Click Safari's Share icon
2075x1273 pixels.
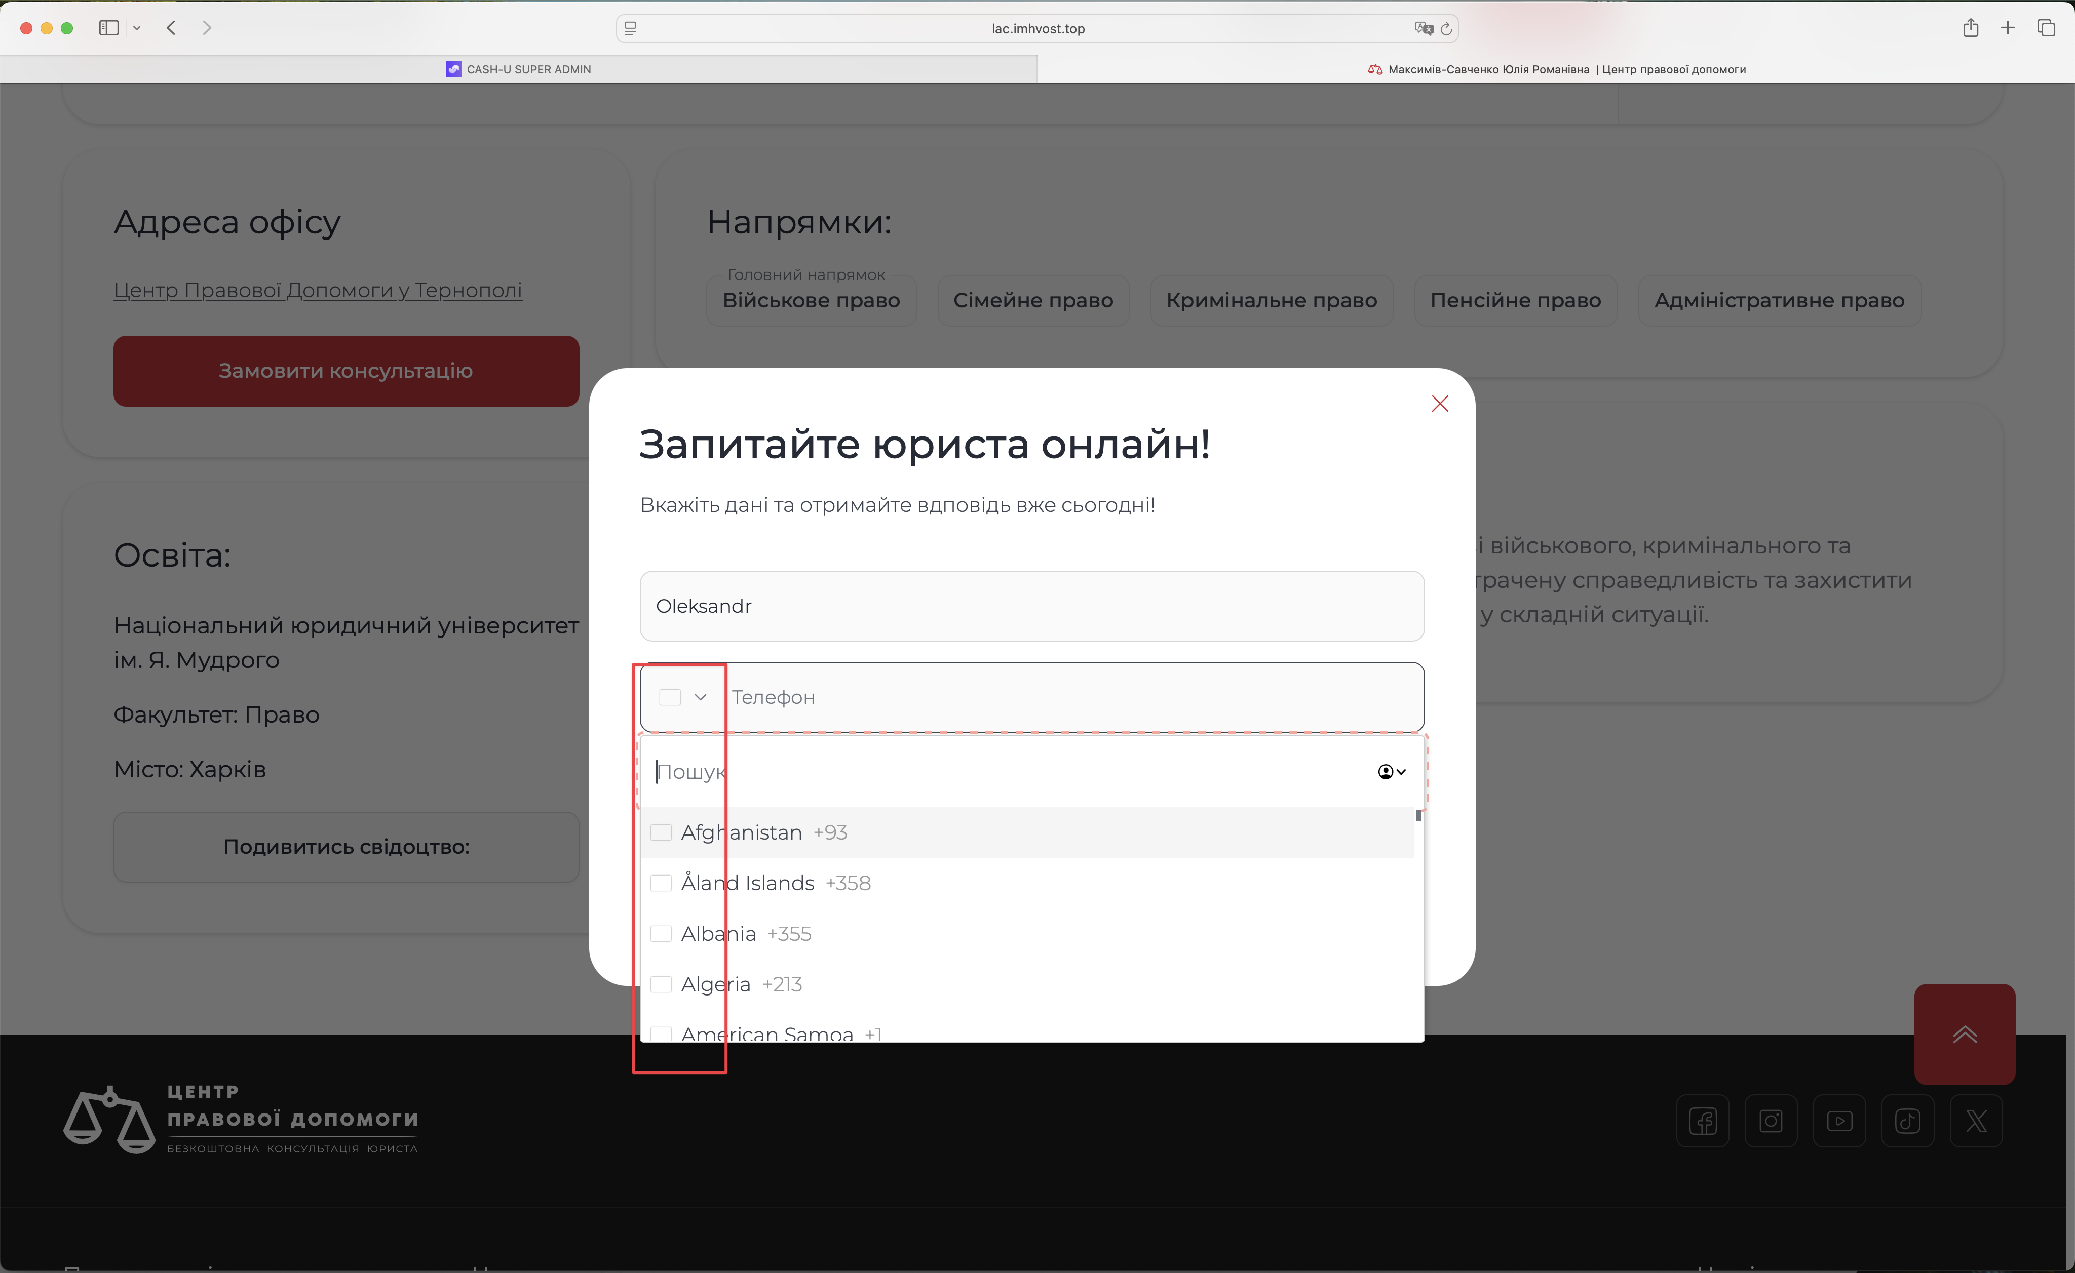point(1970,29)
